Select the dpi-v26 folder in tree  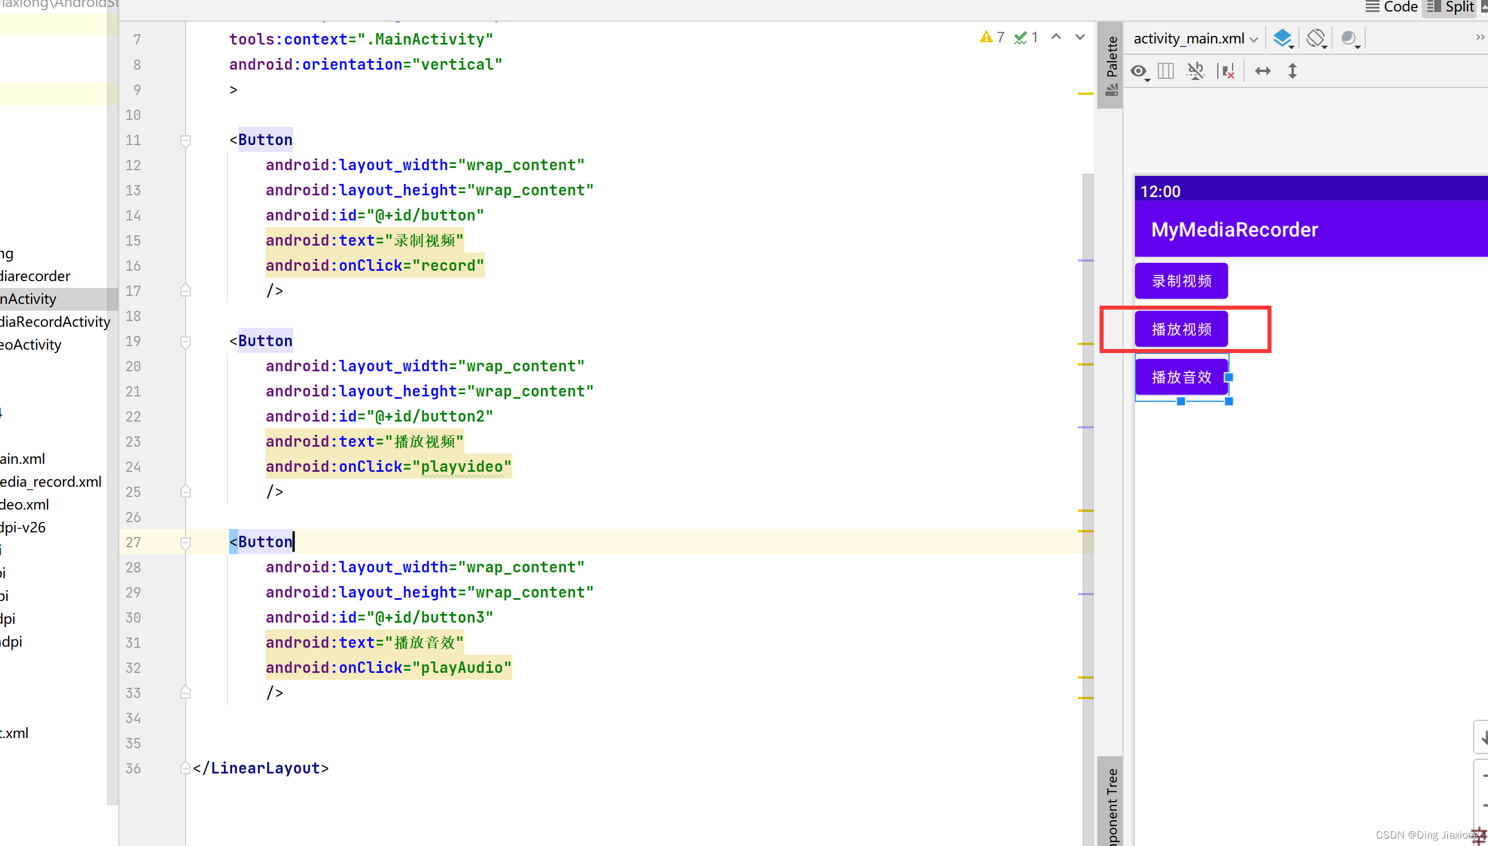(x=23, y=528)
